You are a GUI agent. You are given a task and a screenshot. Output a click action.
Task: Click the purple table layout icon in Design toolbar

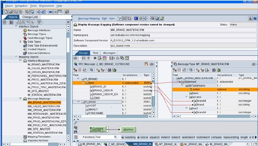point(104,58)
